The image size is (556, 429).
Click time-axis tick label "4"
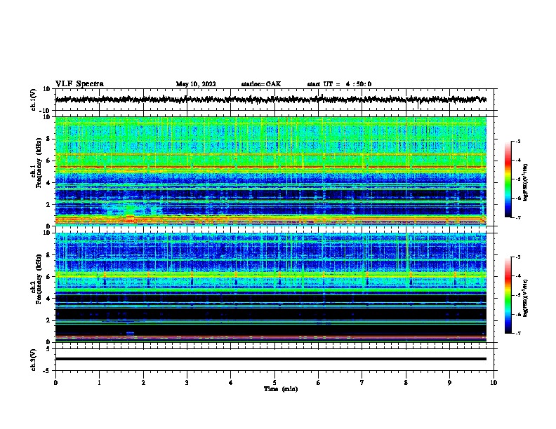click(x=230, y=383)
